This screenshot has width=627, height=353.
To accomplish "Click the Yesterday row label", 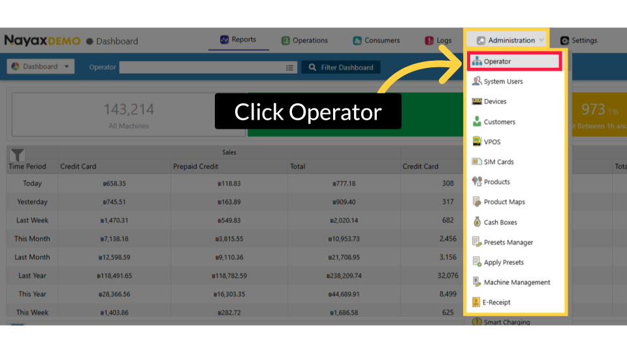I will (x=32, y=202).
